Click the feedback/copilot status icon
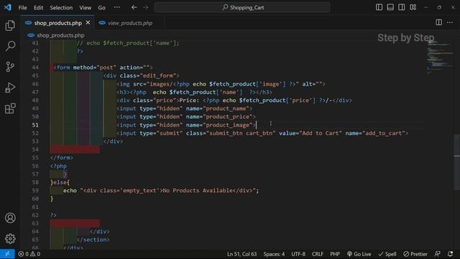The image size is (460, 259). pyautogui.click(x=438, y=254)
